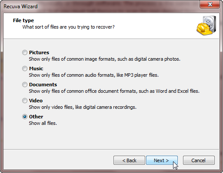Screen dimensions: 223x173
Task: Select the Documents radio button
Action: tap(25, 85)
